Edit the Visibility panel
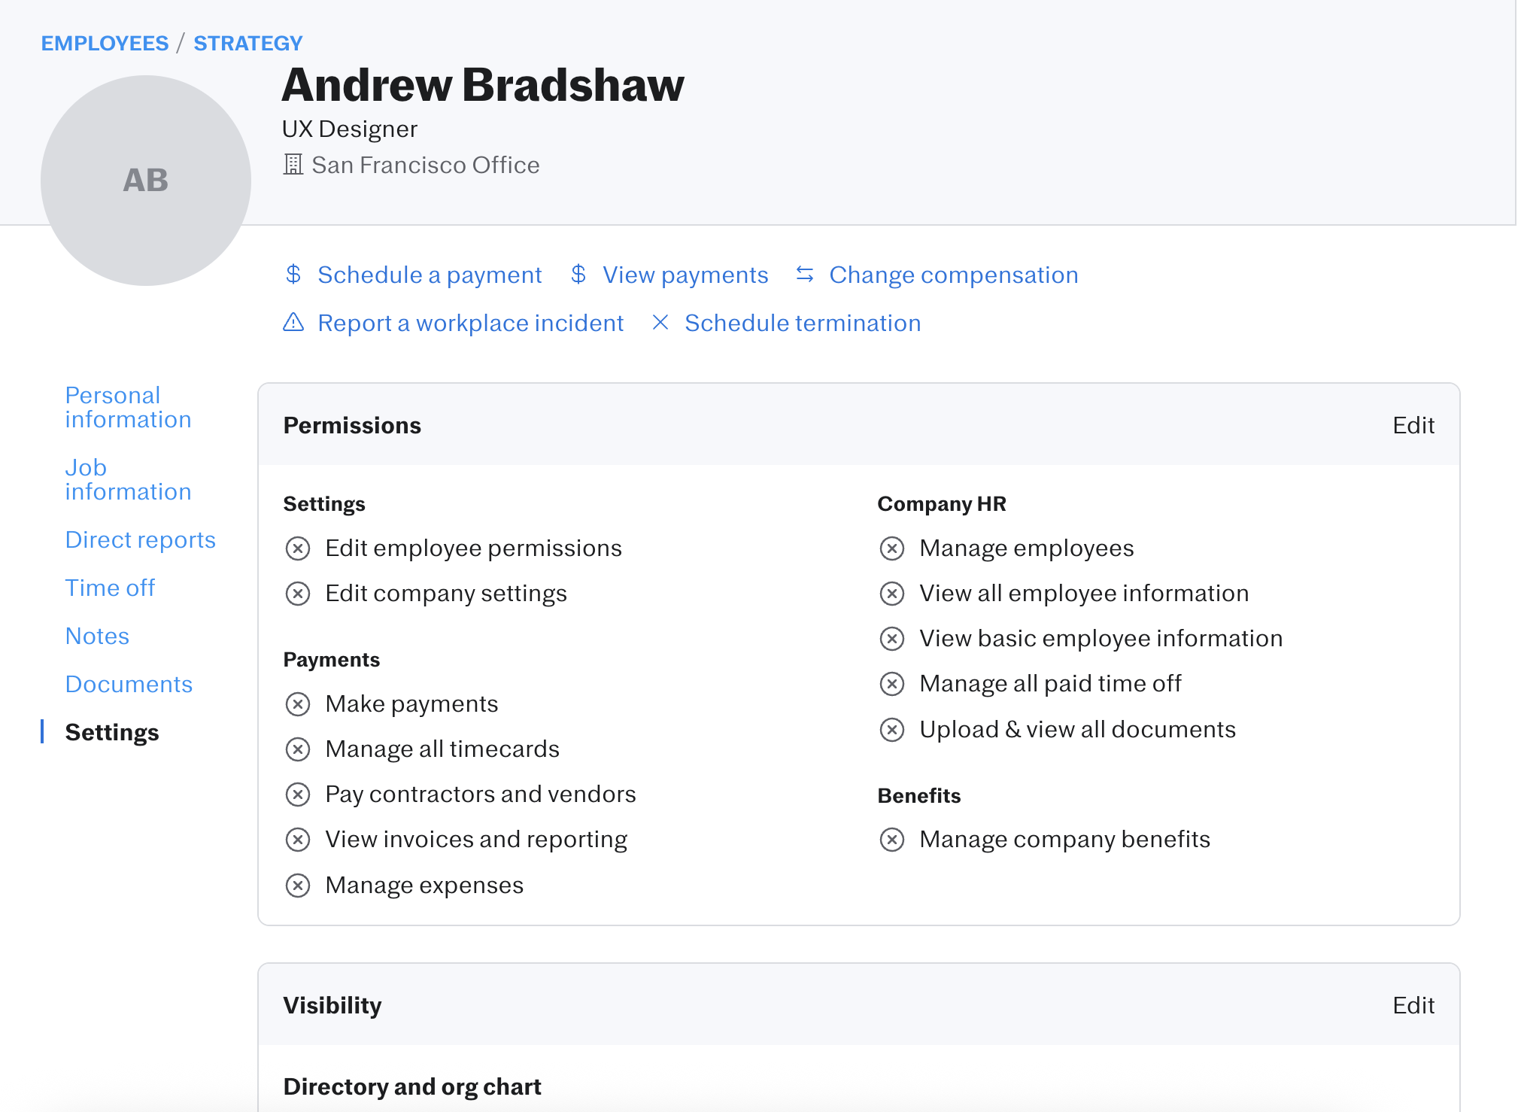 1413,1005
